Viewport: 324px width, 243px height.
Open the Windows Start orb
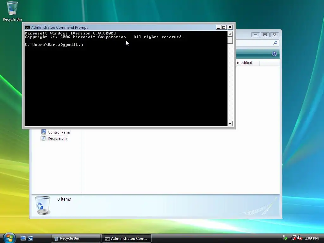[x=9, y=238]
